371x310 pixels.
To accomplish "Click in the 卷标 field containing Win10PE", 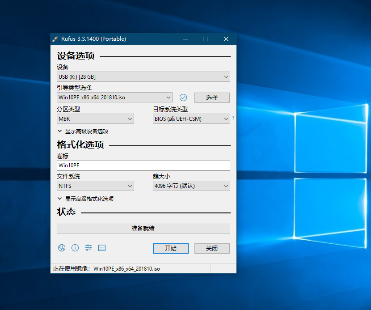I will click(143, 166).
